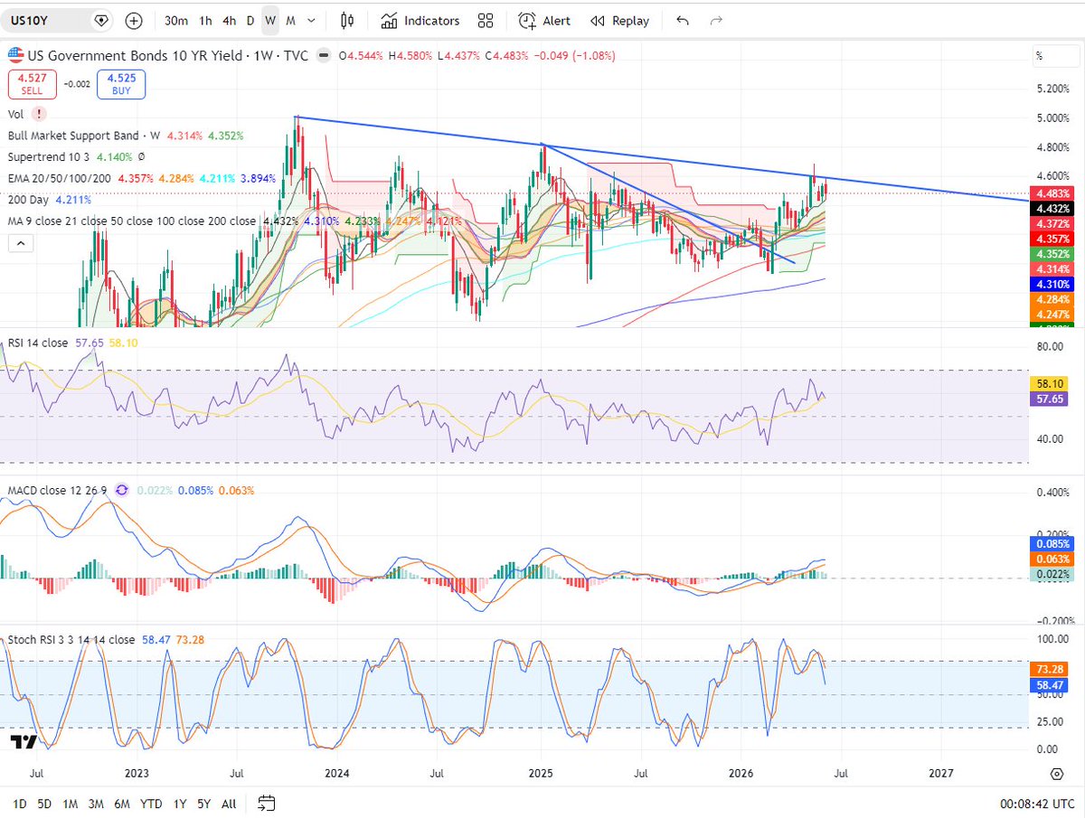Set date range to 1D
1085x818 pixels.
tap(19, 804)
